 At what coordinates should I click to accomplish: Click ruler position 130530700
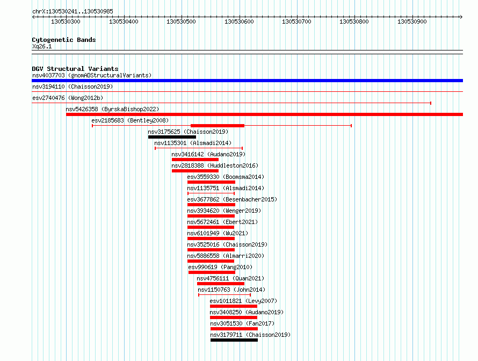[296, 21]
